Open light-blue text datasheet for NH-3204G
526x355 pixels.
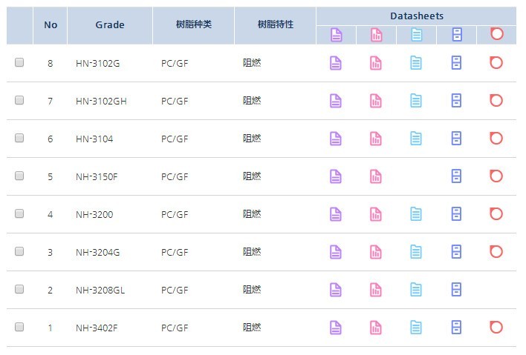(x=416, y=252)
